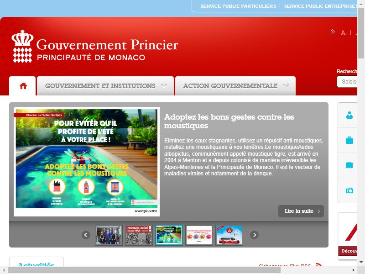The width and height of the screenshot is (365, 274).
Task: Open the camera icon in sidebar
Action: 349,190
